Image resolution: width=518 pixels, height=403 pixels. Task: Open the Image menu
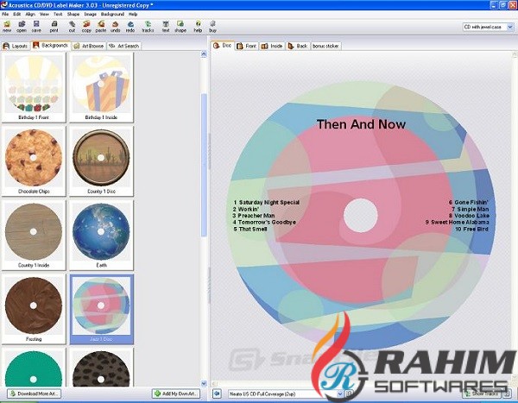click(x=90, y=14)
